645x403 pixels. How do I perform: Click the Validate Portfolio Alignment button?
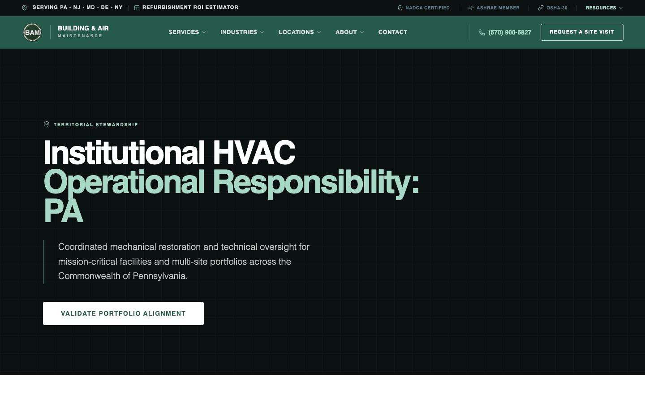pos(123,313)
